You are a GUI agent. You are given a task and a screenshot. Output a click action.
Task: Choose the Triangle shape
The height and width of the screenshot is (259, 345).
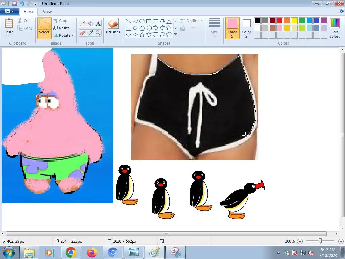[x=169, y=21]
